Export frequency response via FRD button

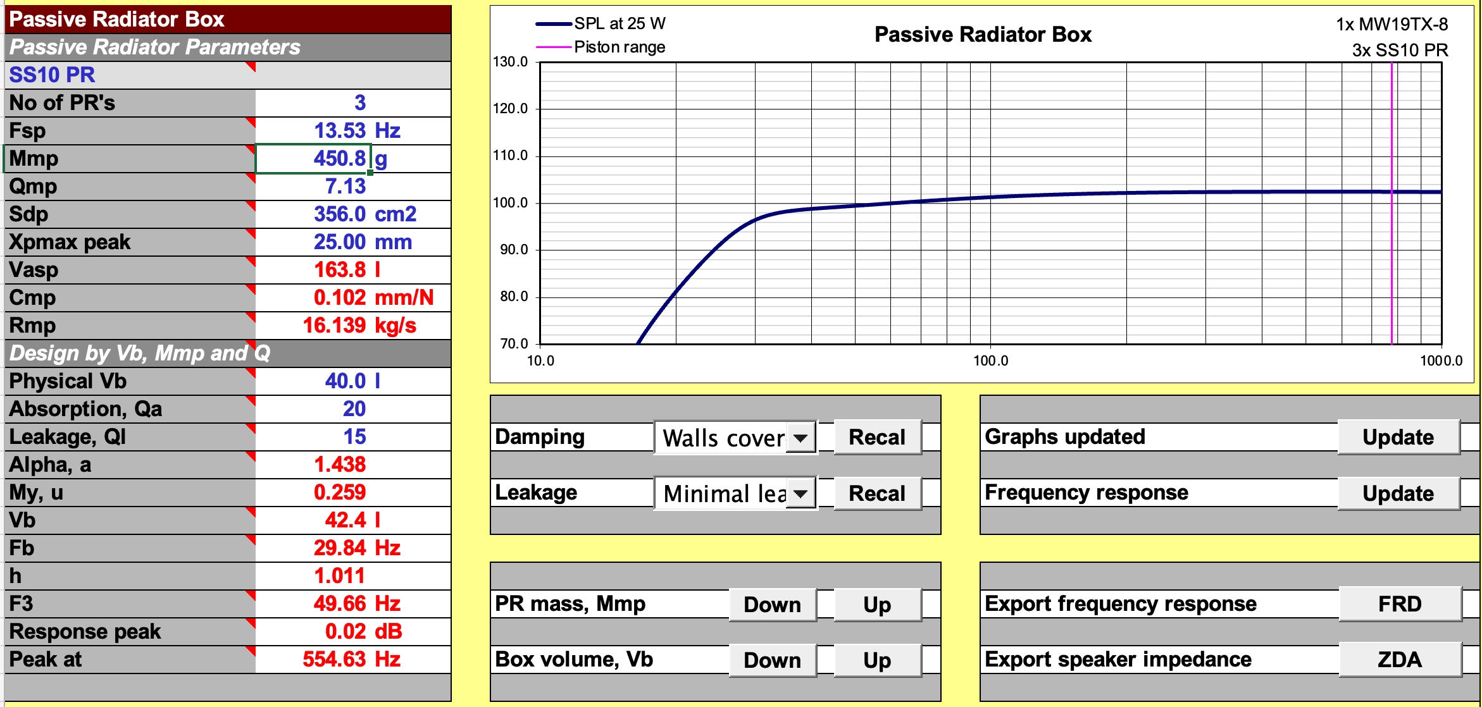tap(1400, 604)
